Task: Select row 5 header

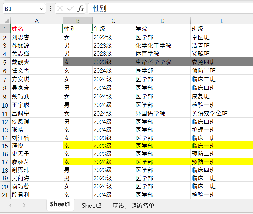Action: point(5,62)
